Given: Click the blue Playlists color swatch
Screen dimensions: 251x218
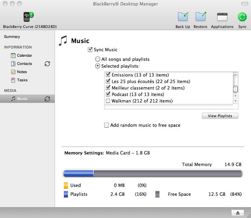Looking at the screenshot, I should 66,194.
